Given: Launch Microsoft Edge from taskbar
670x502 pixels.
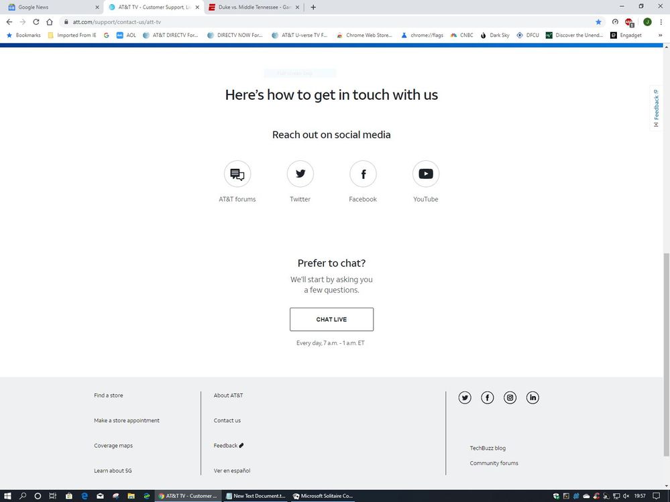Looking at the screenshot, I should [x=85, y=495].
